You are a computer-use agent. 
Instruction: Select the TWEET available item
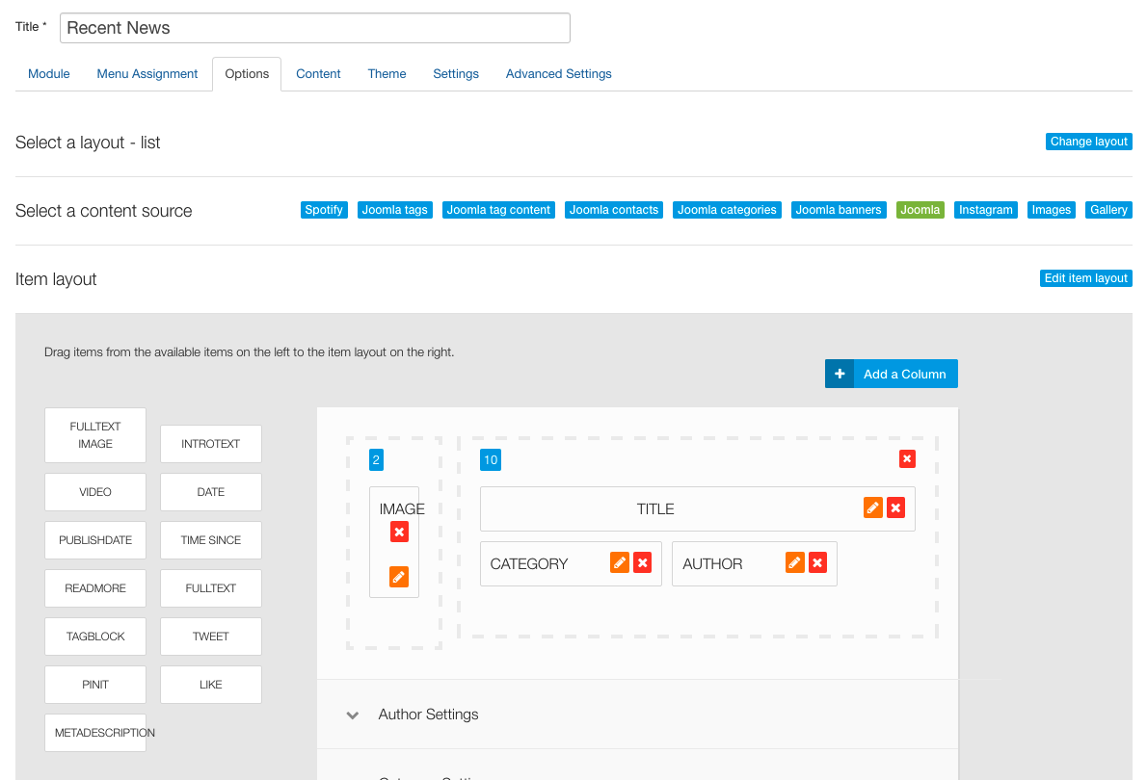coord(211,637)
